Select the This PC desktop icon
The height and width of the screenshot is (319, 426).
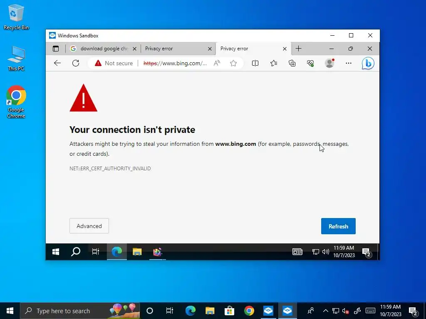(x=16, y=58)
